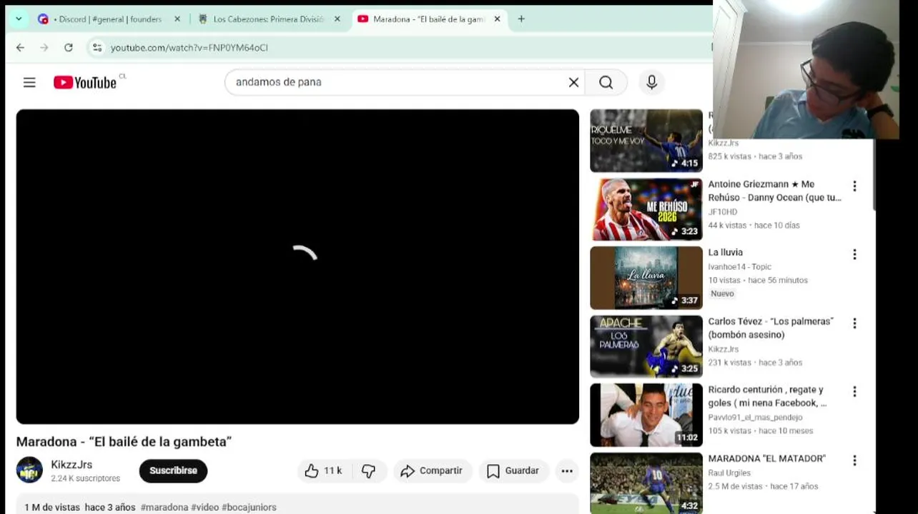
Task: Like the video (11 k)
Action: (323, 470)
